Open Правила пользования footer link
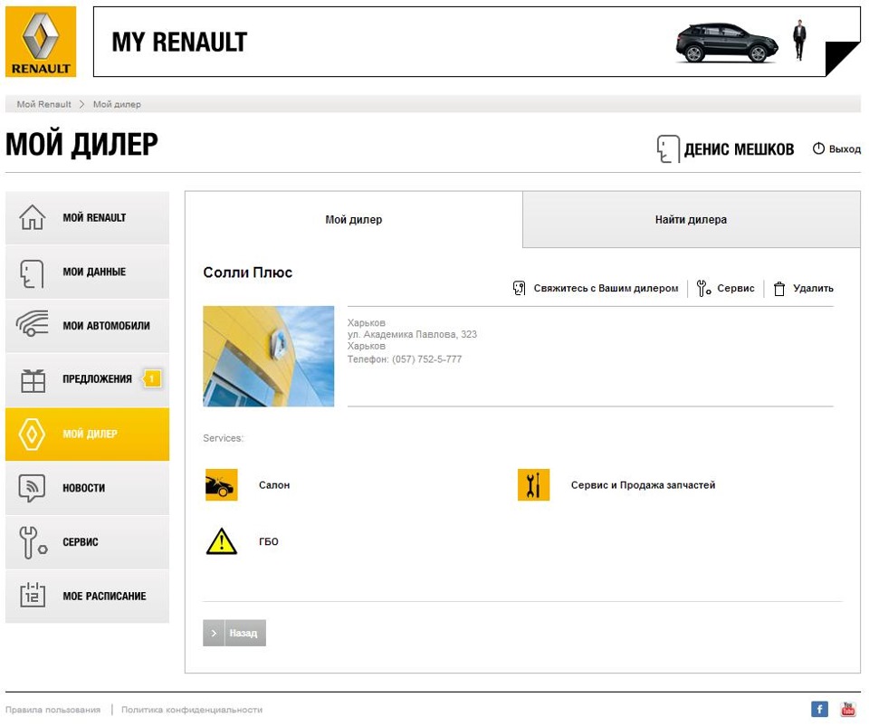The height and width of the screenshot is (726, 869). 53,710
